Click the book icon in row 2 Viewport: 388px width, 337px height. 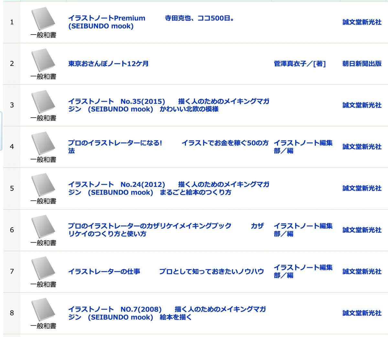point(43,60)
